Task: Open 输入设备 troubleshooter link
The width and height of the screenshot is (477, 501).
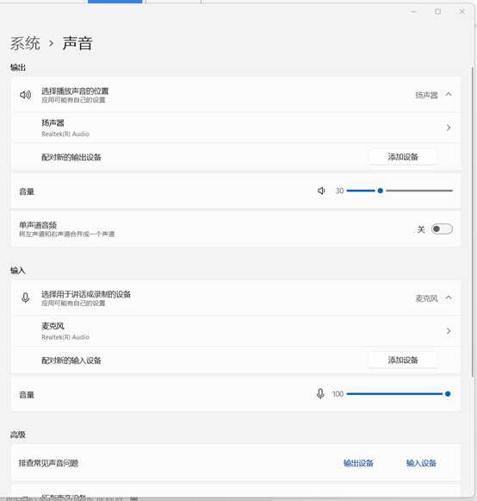Action: [x=421, y=463]
